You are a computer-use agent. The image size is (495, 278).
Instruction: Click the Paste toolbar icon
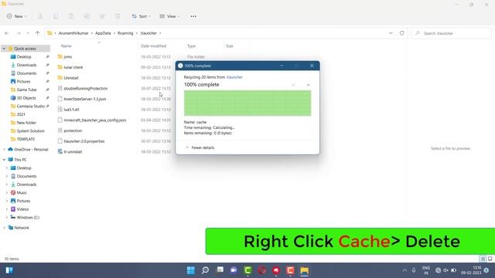[71, 16]
